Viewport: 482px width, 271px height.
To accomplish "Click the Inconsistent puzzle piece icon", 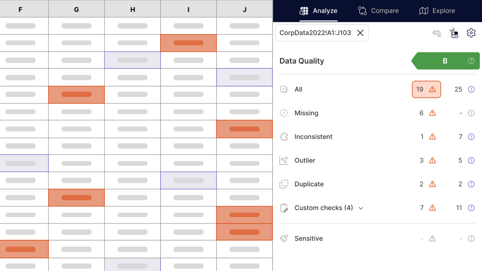I will pos(284,137).
